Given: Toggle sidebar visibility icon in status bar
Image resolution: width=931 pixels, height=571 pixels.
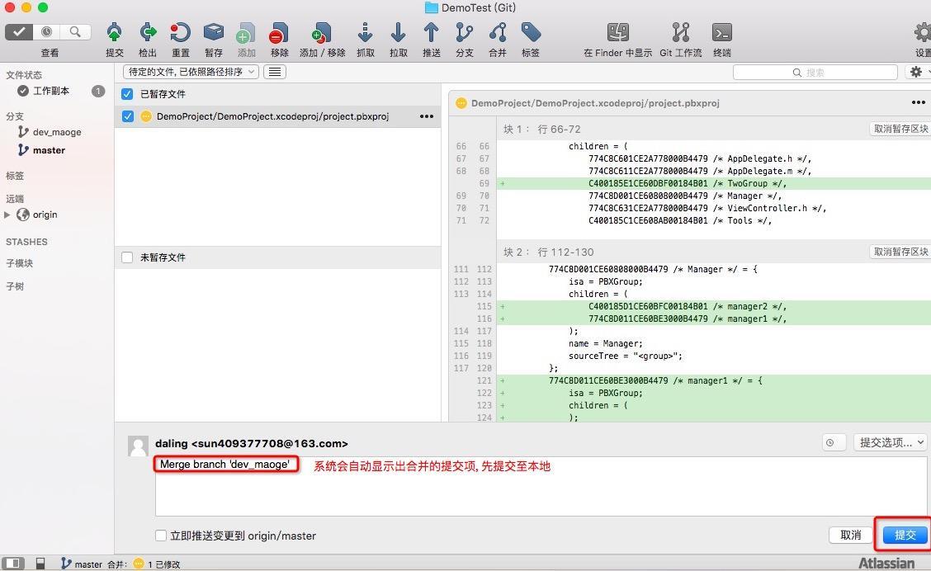Looking at the screenshot, I should (x=13, y=564).
